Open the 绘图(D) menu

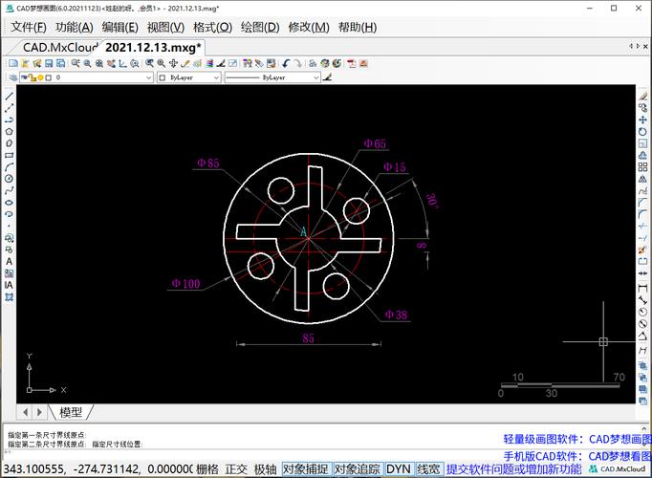[260, 27]
